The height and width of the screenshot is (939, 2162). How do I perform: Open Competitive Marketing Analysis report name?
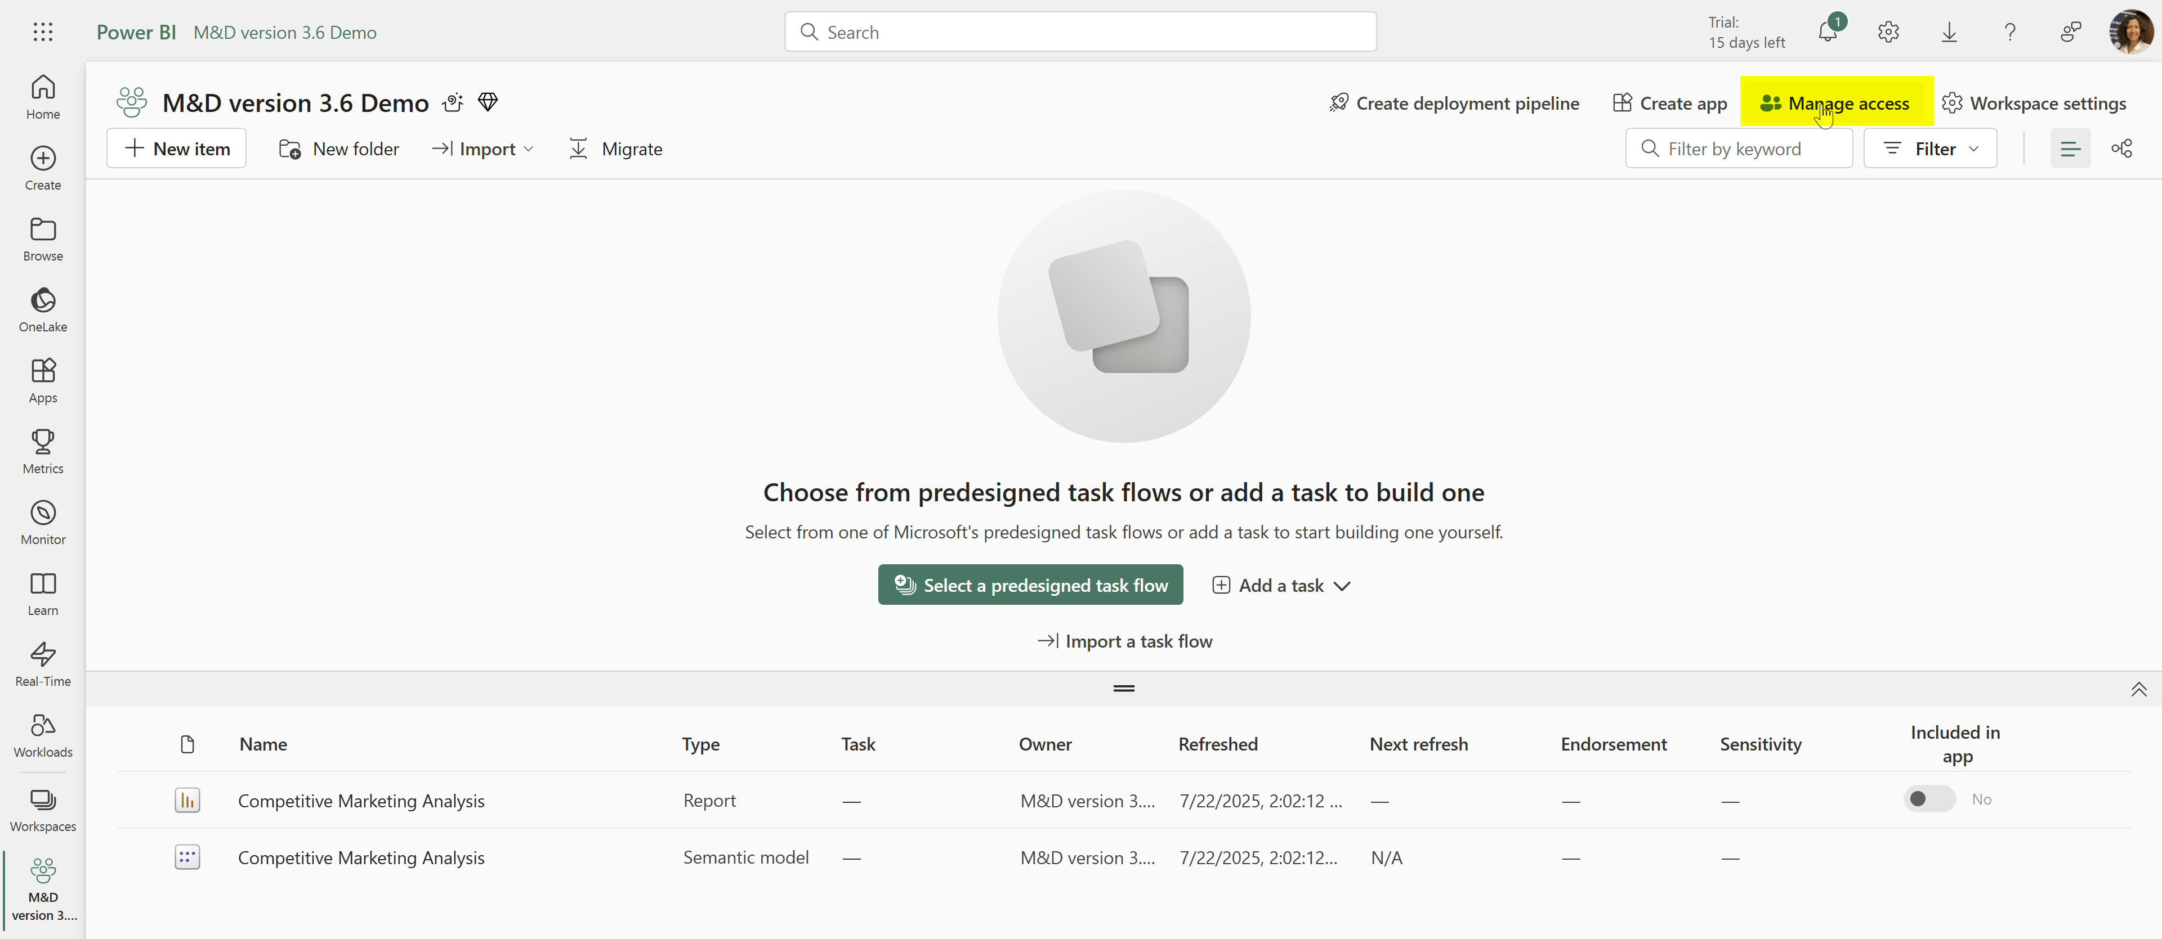tap(361, 801)
